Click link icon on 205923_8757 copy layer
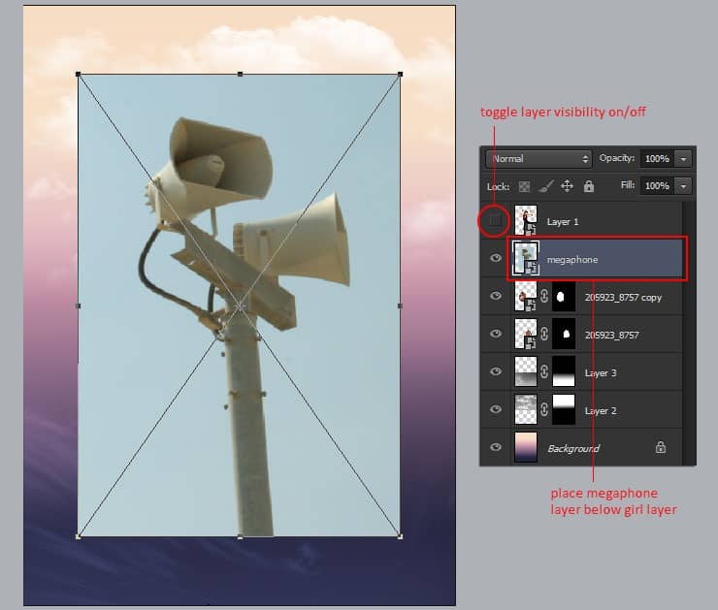Screen dimensions: 718x610 click(544, 297)
